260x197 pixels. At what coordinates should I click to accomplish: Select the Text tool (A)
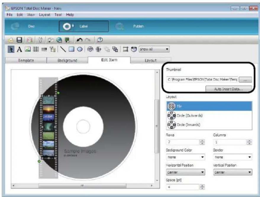[20, 49]
